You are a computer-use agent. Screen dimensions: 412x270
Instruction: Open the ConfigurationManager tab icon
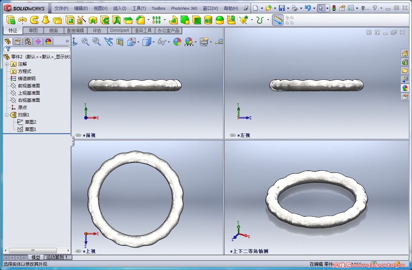(28, 41)
